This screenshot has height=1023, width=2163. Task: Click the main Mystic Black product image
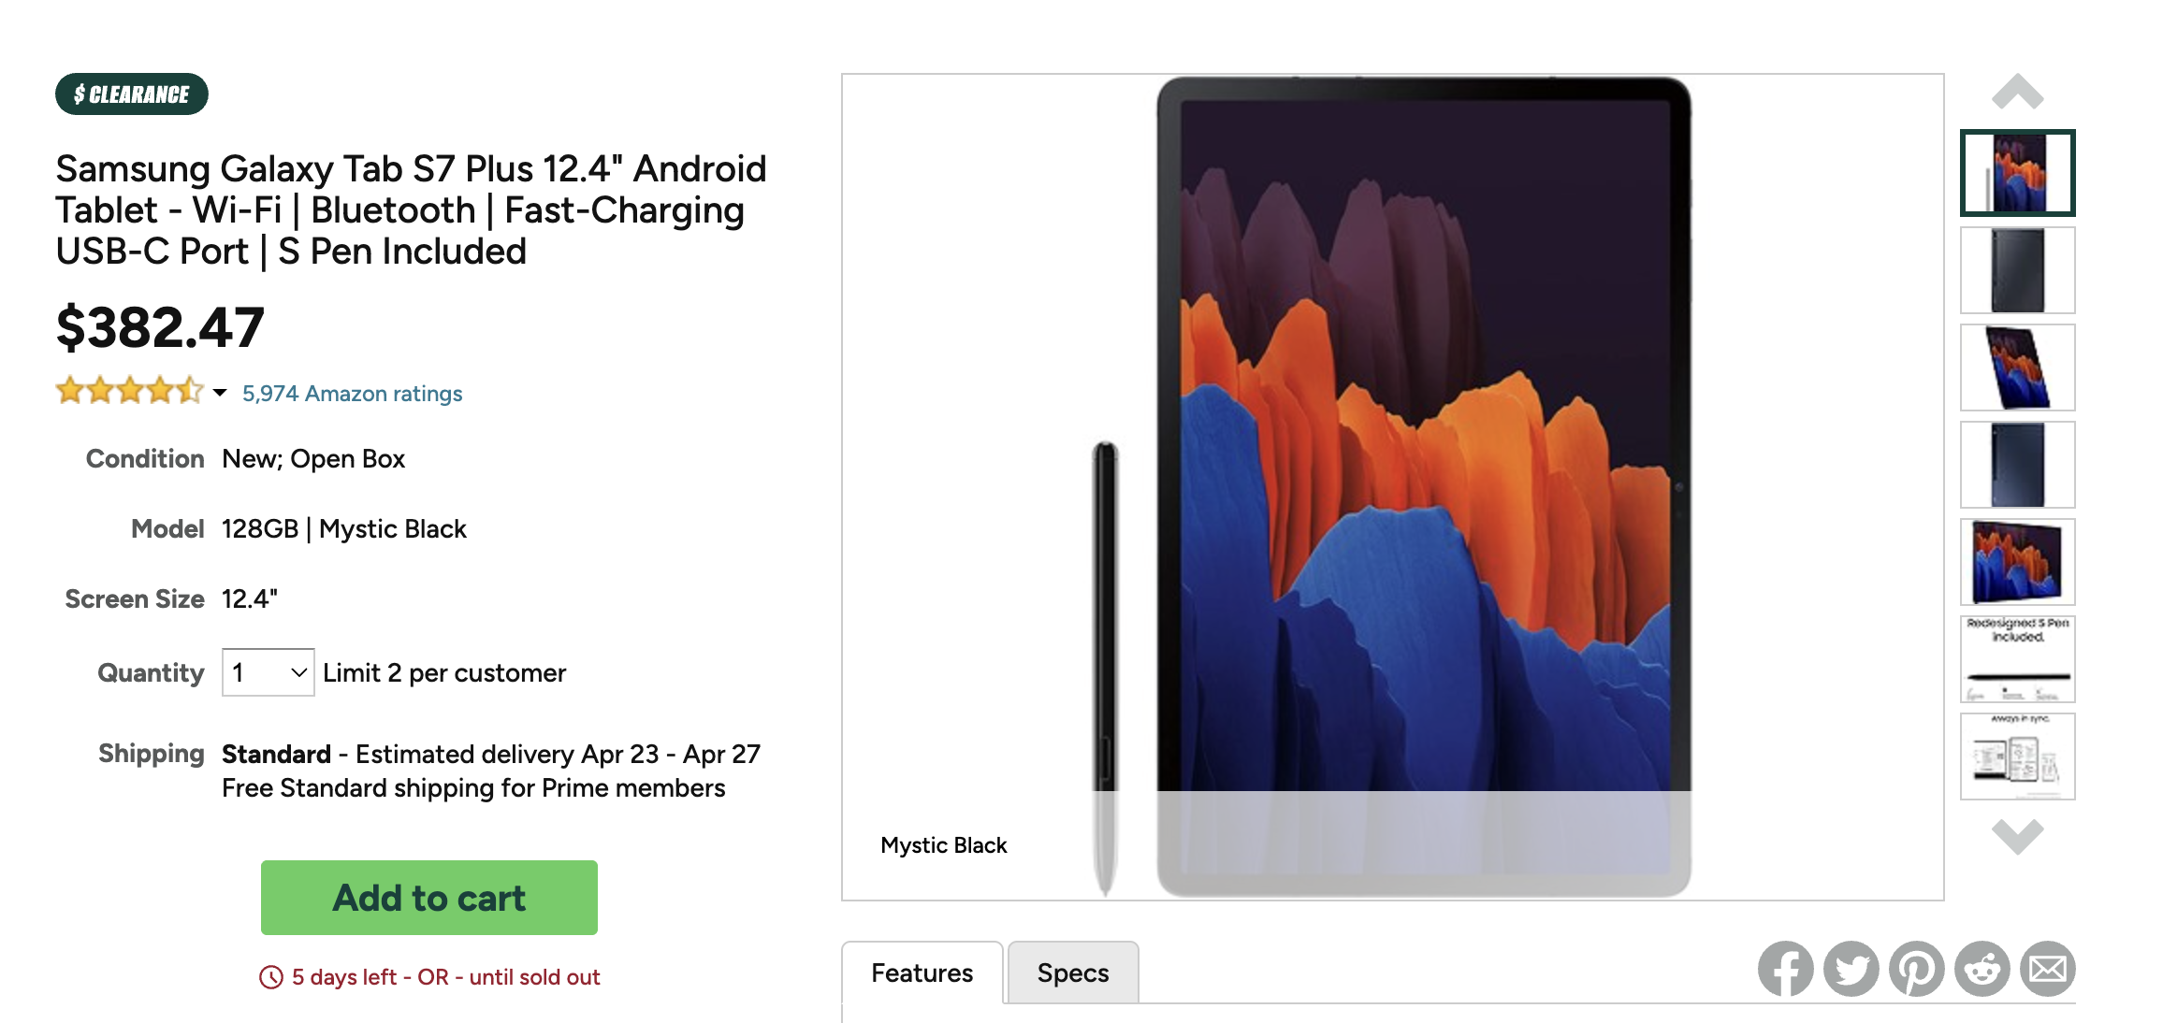click(1392, 487)
